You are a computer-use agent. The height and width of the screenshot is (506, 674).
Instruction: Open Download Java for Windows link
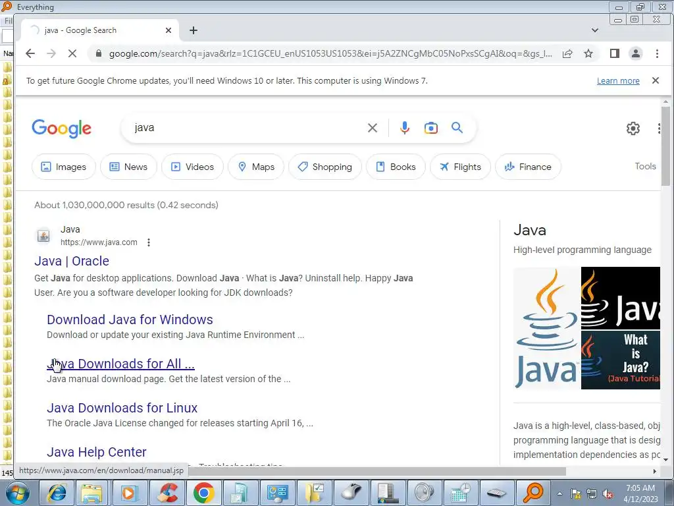click(x=130, y=320)
